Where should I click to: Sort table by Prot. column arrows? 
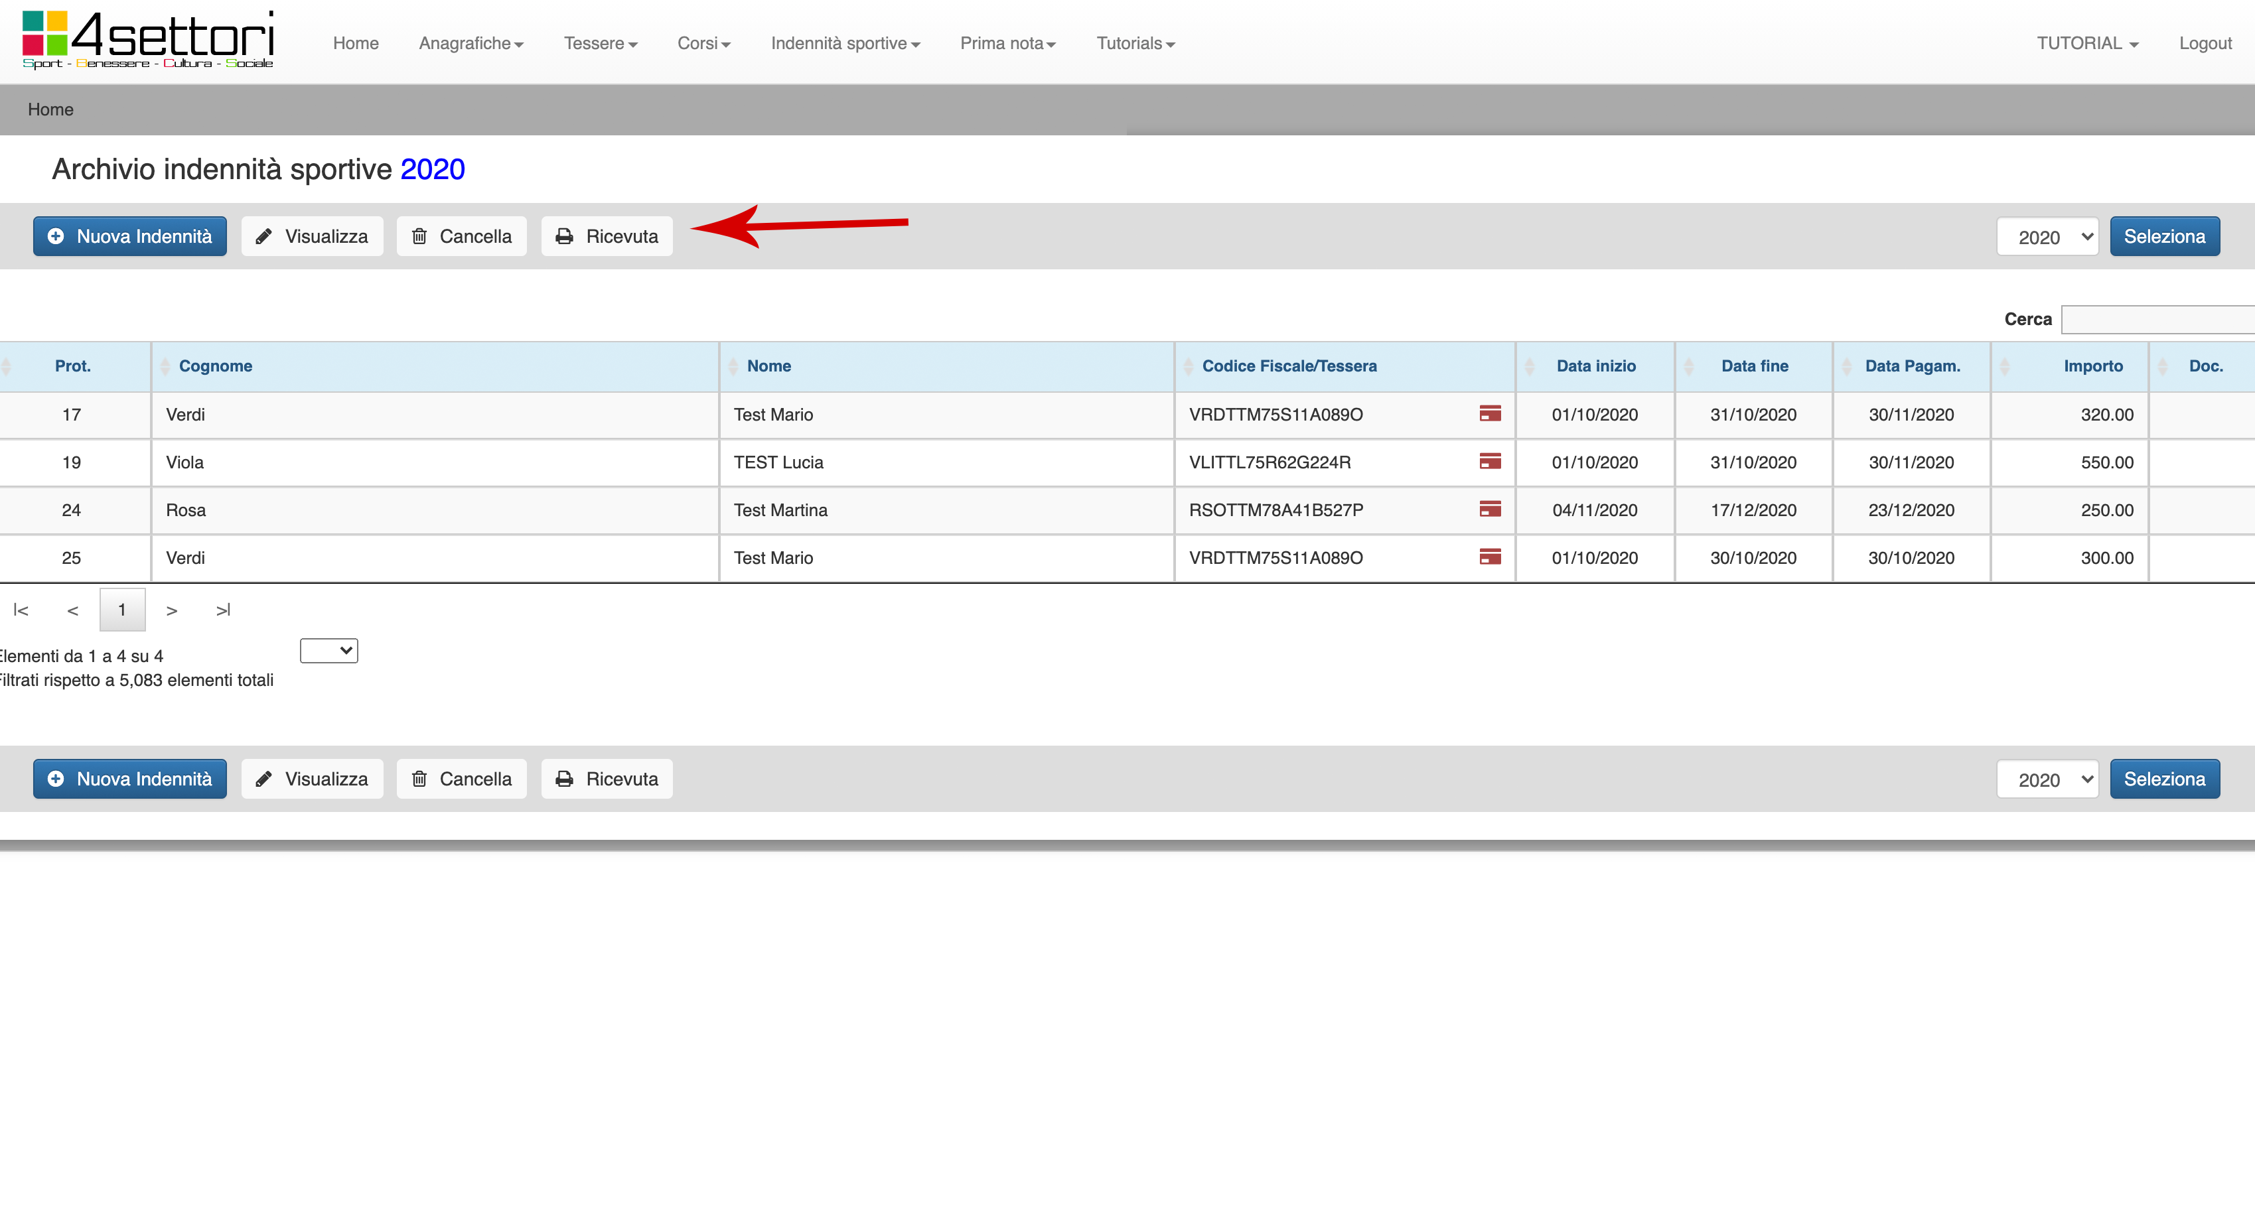[7, 366]
